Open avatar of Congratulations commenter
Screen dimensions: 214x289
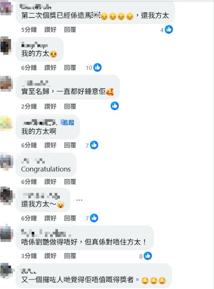7,161
